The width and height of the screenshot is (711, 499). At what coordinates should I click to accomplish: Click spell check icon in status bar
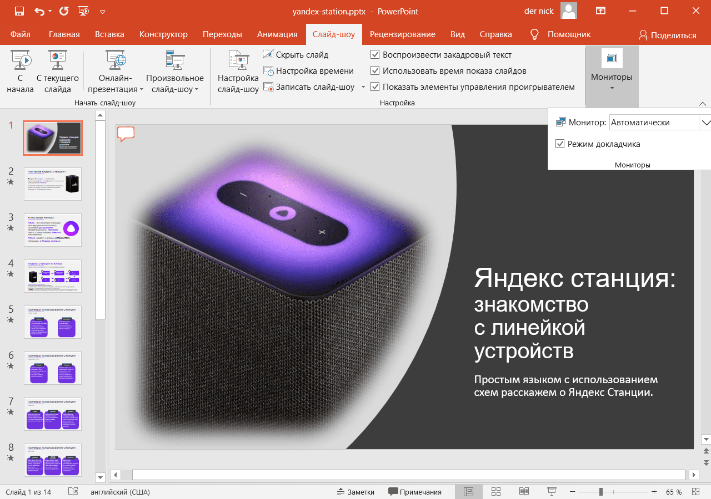(73, 492)
